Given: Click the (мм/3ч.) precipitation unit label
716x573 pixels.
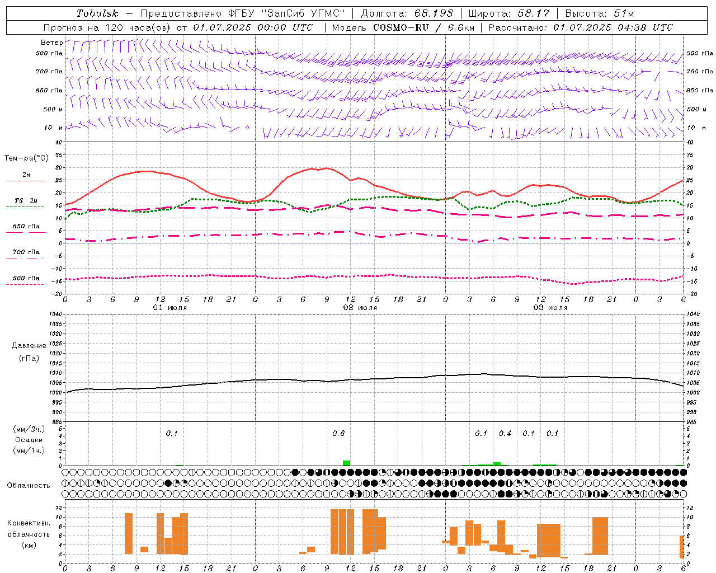Looking at the screenshot, I should (x=29, y=429).
